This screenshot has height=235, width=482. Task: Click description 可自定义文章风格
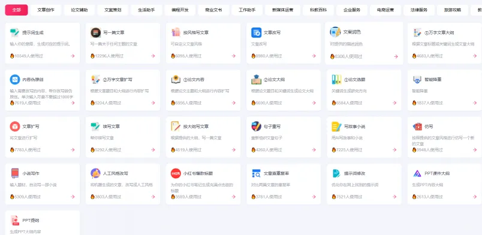[x=186, y=44]
